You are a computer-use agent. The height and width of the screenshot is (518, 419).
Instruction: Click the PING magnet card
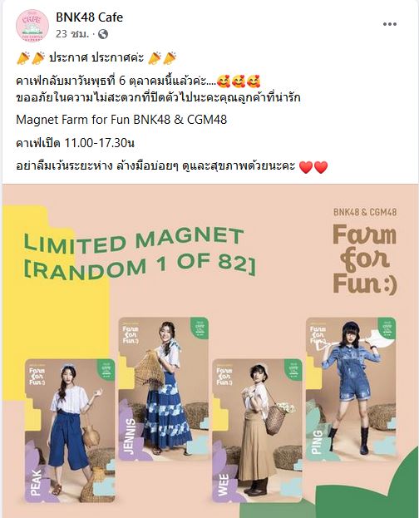coord(351,389)
